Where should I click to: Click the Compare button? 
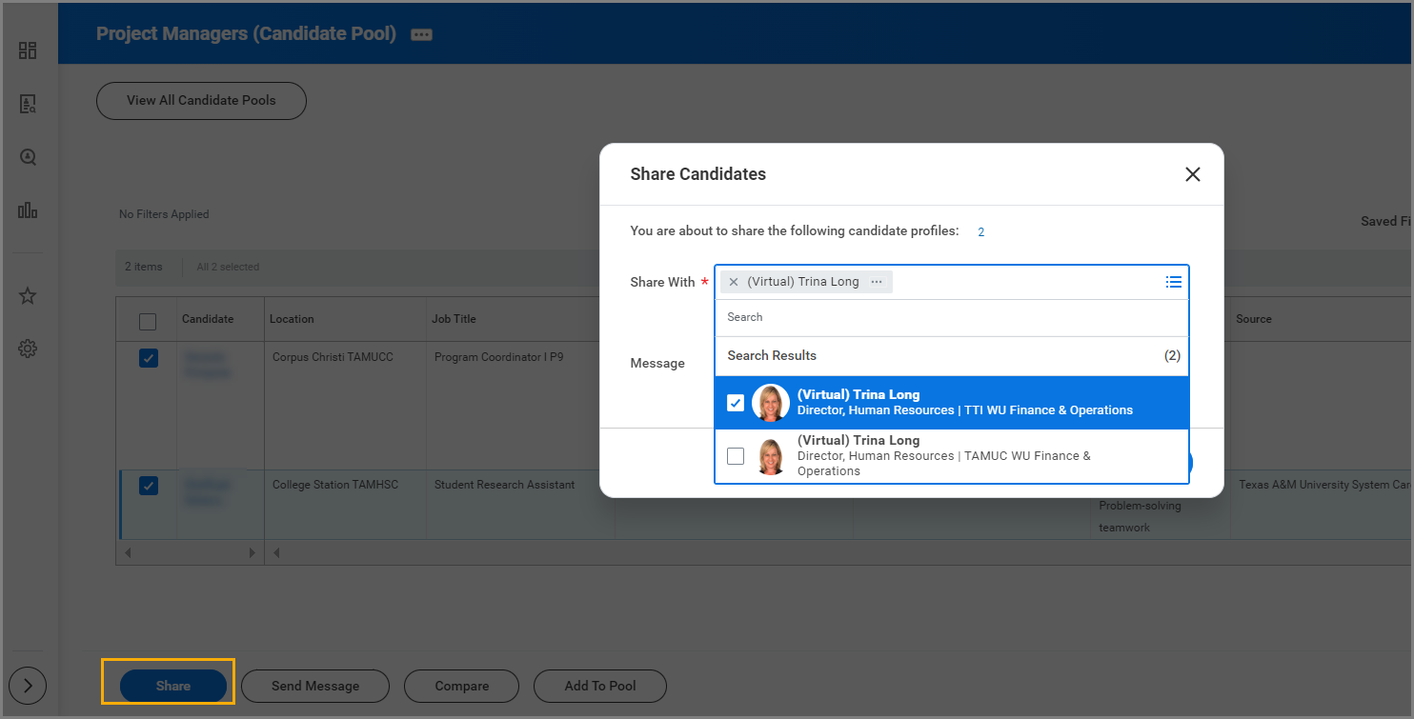[461, 686]
